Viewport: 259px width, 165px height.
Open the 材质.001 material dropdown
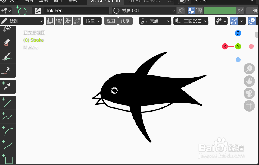(x=143, y=11)
